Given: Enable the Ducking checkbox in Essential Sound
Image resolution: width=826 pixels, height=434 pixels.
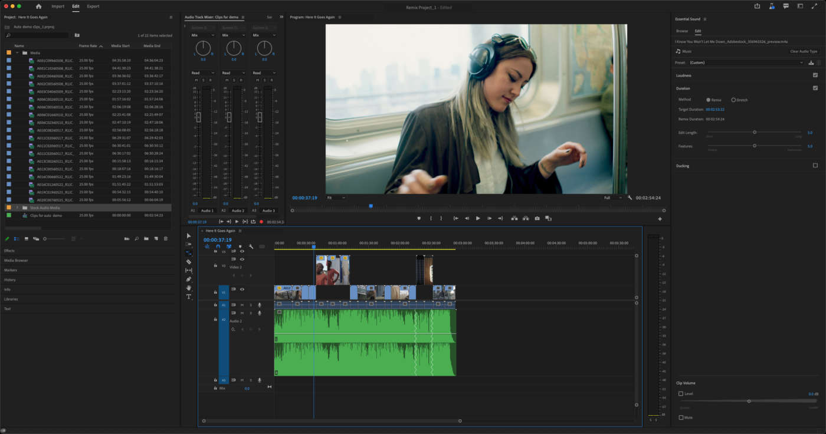Looking at the screenshot, I should coord(815,165).
